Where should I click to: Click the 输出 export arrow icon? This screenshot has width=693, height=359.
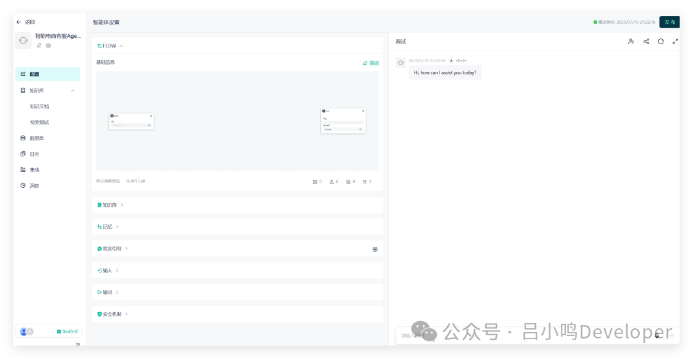(x=99, y=292)
